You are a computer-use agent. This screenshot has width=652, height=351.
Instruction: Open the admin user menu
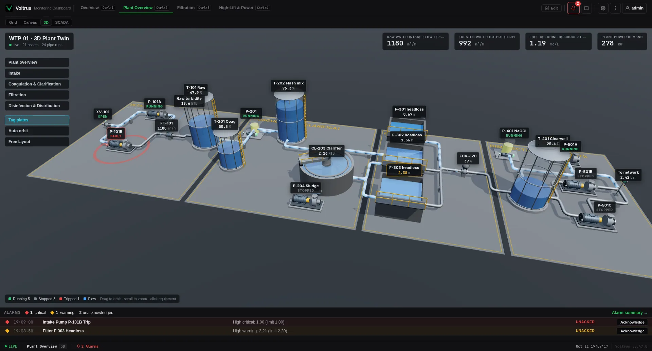click(634, 8)
